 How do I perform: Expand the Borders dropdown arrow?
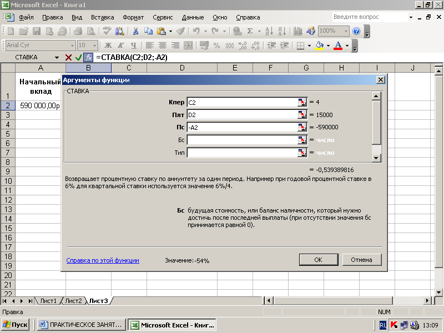(309, 46)
